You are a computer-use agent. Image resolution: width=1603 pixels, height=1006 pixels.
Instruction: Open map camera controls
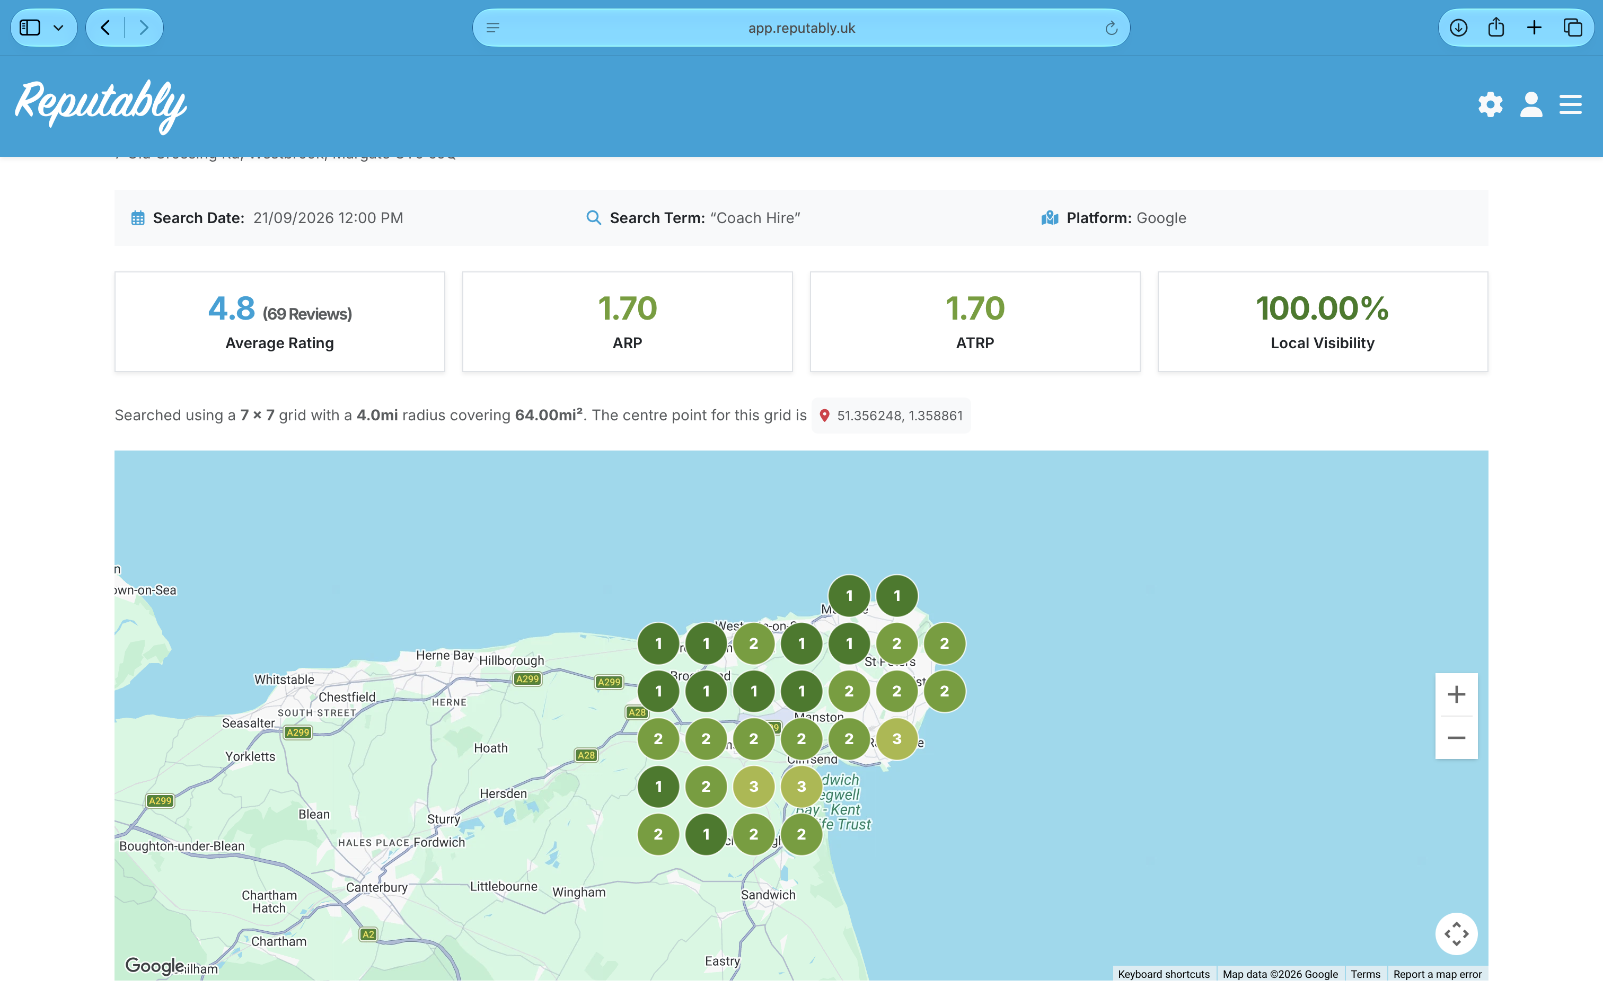pos(1456,933)
